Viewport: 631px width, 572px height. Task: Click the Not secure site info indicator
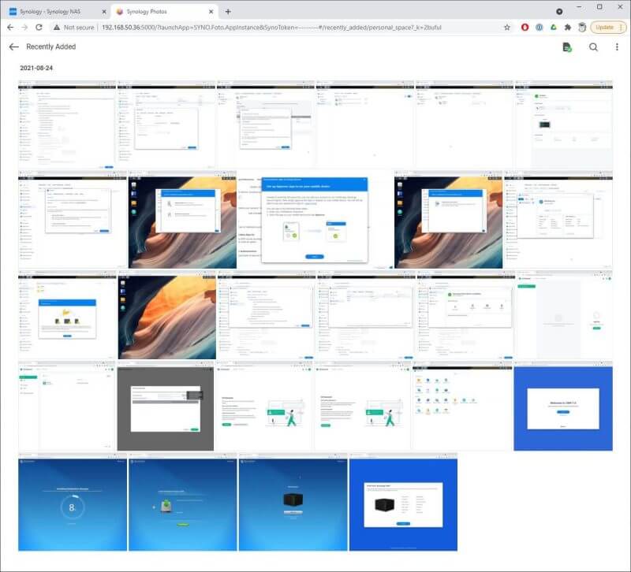[74, 27]
